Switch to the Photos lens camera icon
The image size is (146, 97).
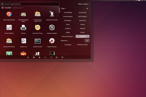click(56, 57)
